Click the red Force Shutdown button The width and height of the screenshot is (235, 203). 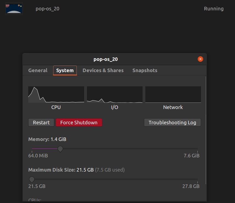click(79, 123)
